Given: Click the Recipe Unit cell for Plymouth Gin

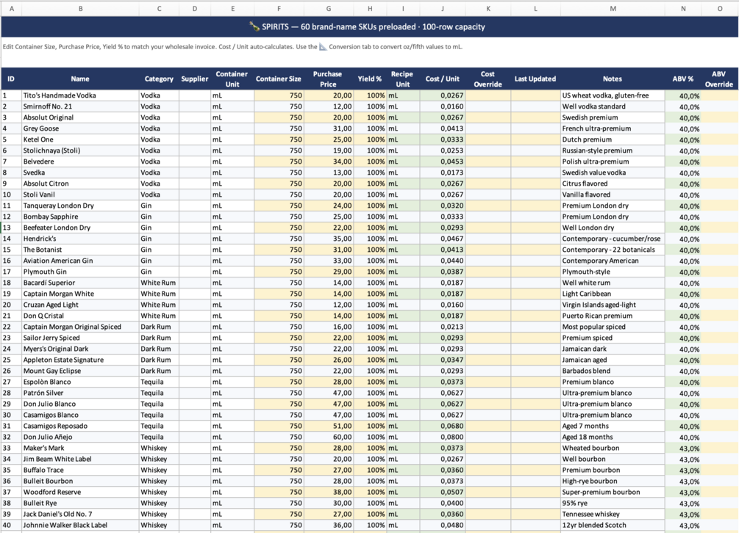Looking at the screenshot, I should [403, 272].
